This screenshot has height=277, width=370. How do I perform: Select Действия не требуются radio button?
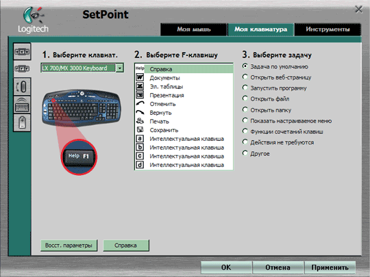(245, 142)
